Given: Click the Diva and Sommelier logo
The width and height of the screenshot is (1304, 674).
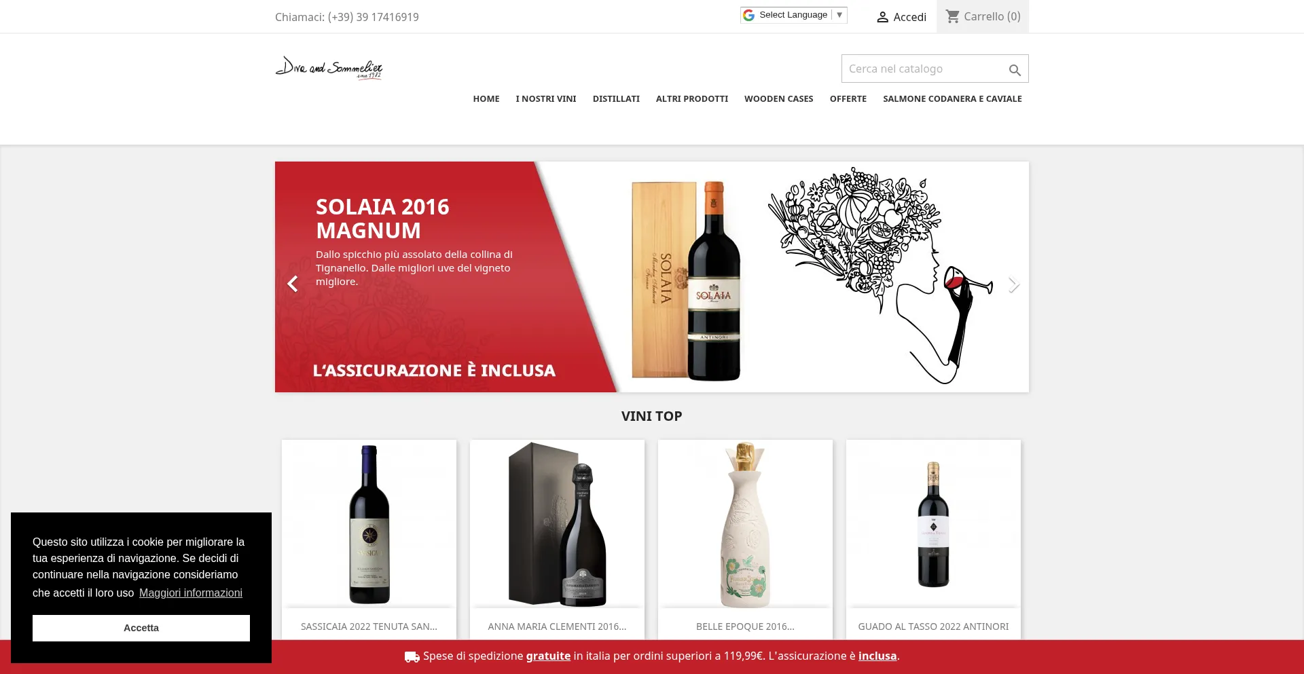Looking at the screenshot, I should coord(329,68).
